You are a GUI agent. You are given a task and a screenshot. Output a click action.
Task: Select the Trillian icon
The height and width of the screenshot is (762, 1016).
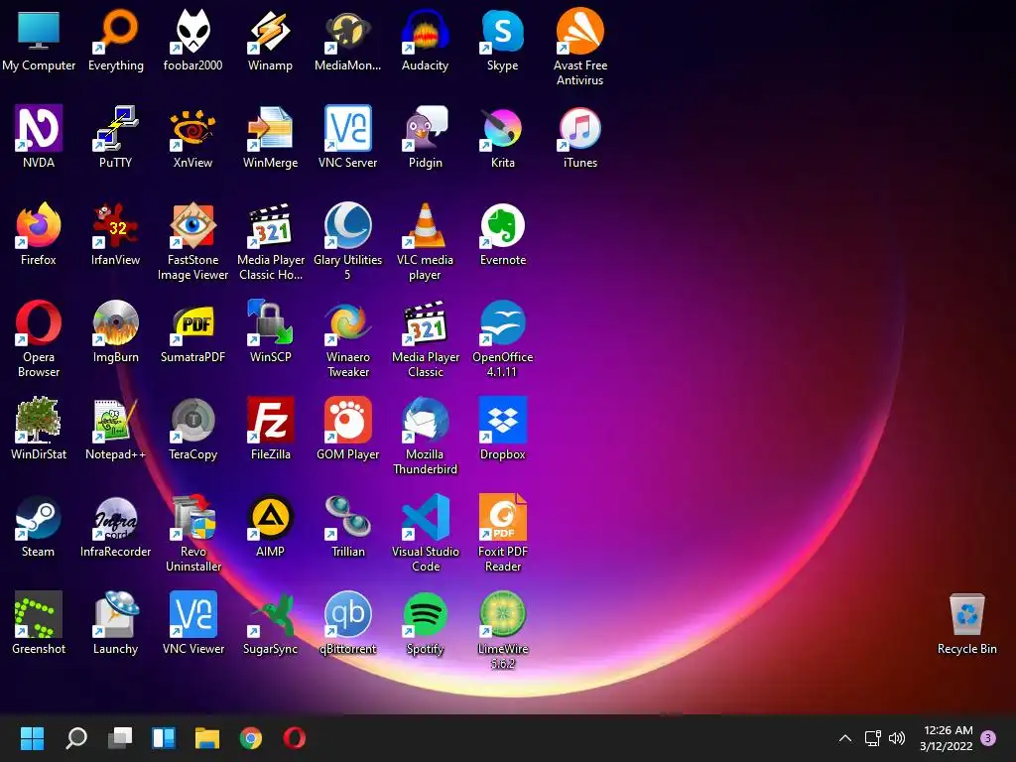click(348, 517)
